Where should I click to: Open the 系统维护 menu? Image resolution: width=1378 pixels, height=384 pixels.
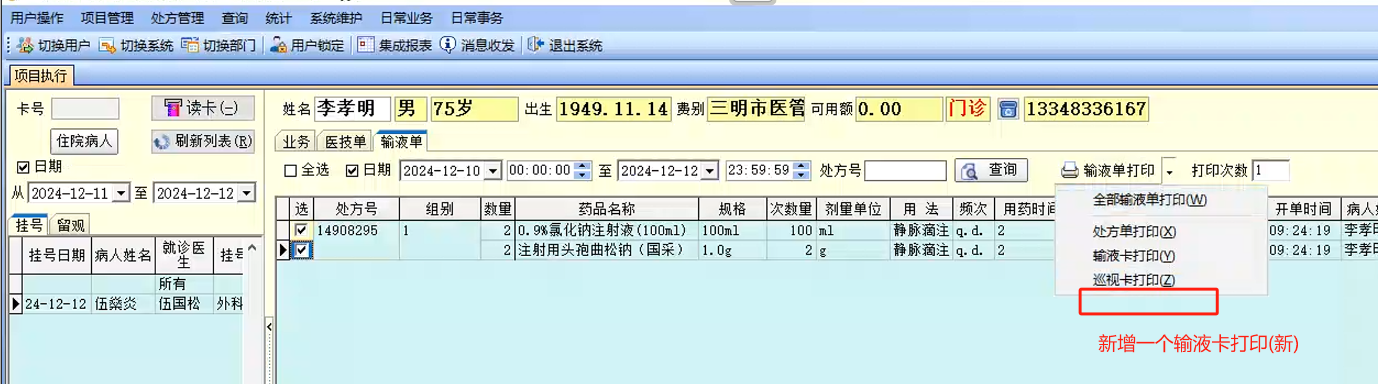(336, 18)
